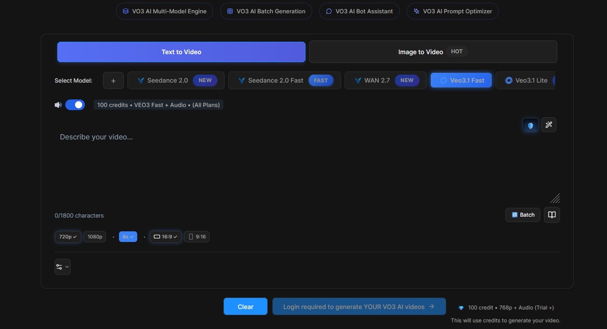Screen dimensions: 607x329
Task: Select the Veo3.1 Fast model
Action: pos(461,80)
